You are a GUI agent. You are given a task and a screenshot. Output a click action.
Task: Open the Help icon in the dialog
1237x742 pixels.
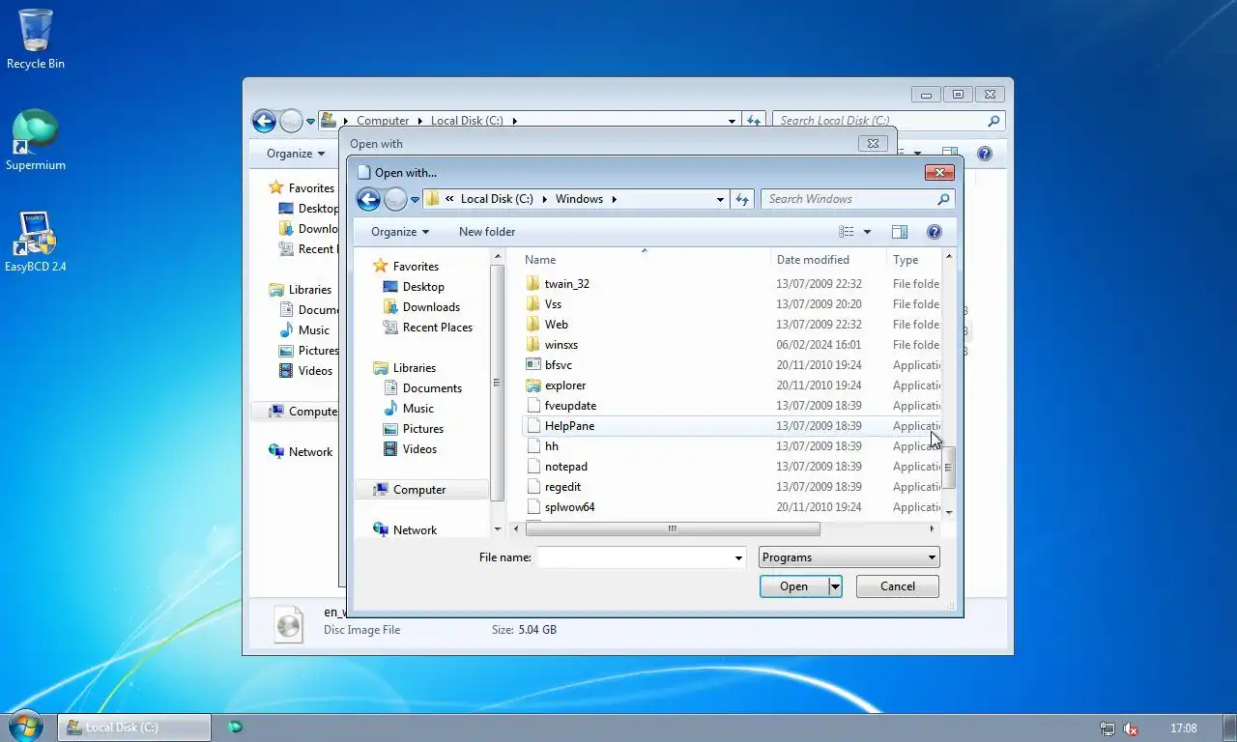coord(934,232)
